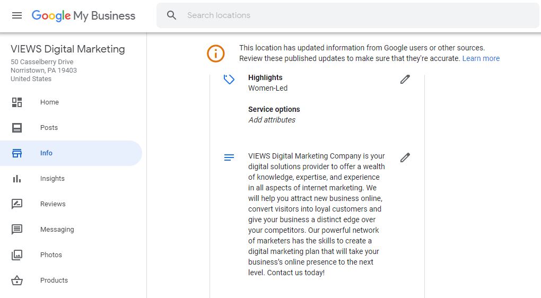
Task: Open Posts section
Action: tap(49, 128)
